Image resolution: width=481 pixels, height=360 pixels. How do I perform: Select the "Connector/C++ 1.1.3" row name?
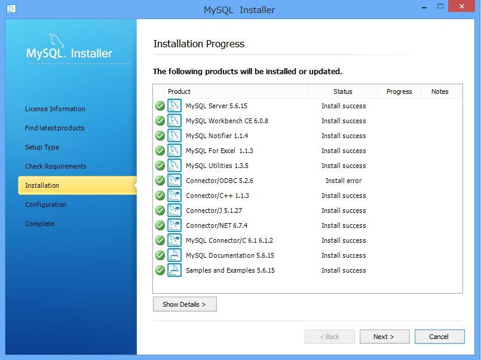pyautogui.click(x=217, y=196)
